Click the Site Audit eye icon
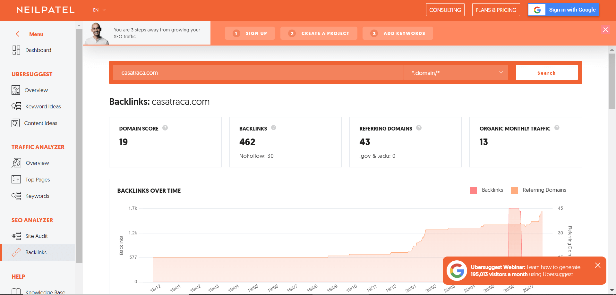Image resolution: width=616 pixels, height=295 pixels. (16, 236)
